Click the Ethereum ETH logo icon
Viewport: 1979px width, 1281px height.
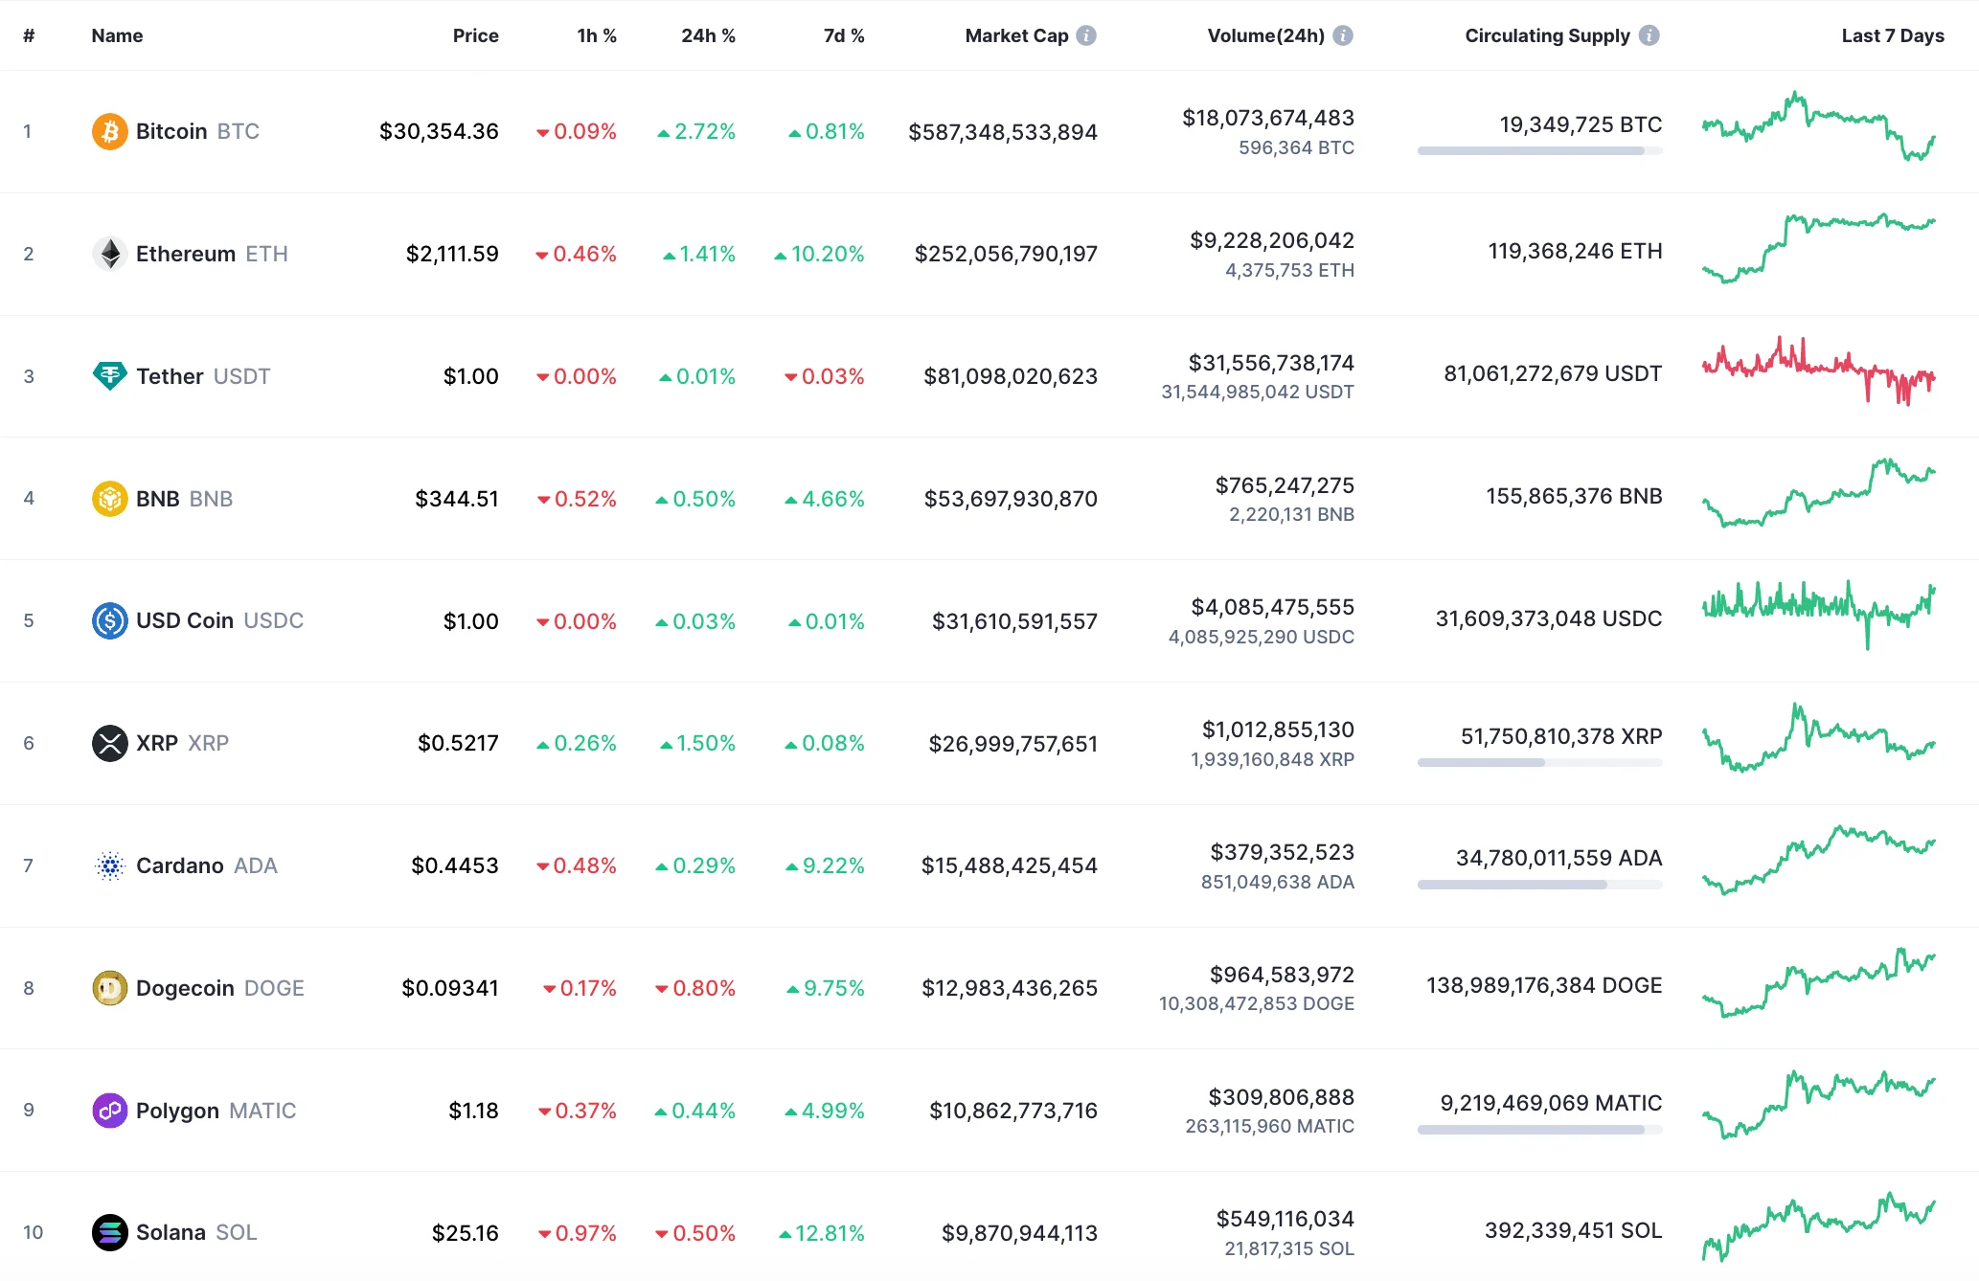point(109,254)
